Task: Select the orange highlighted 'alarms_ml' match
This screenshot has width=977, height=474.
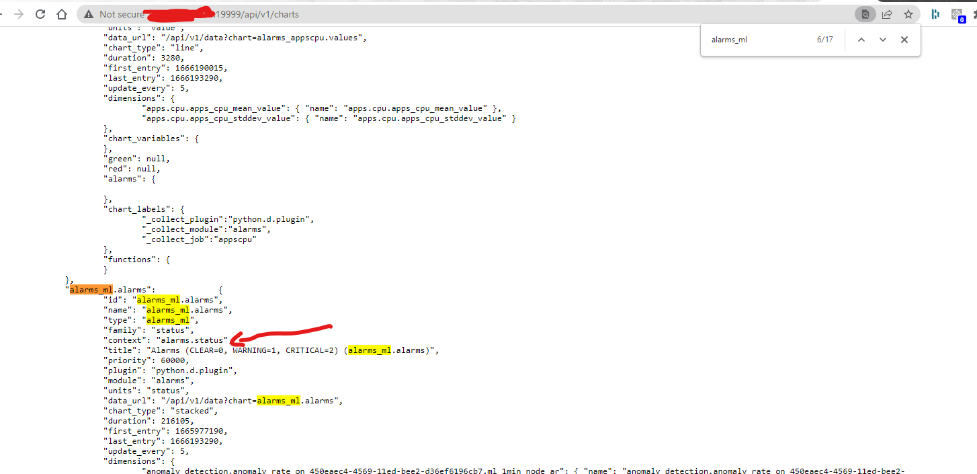Action: click(x=91, y=289)
